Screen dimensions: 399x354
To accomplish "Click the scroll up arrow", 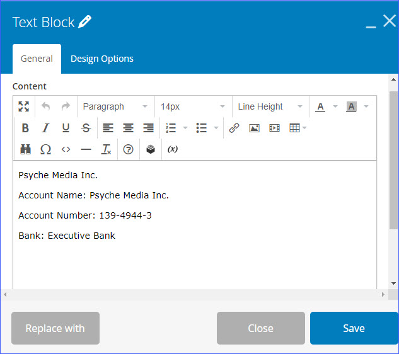I will (x=393, y=79).
